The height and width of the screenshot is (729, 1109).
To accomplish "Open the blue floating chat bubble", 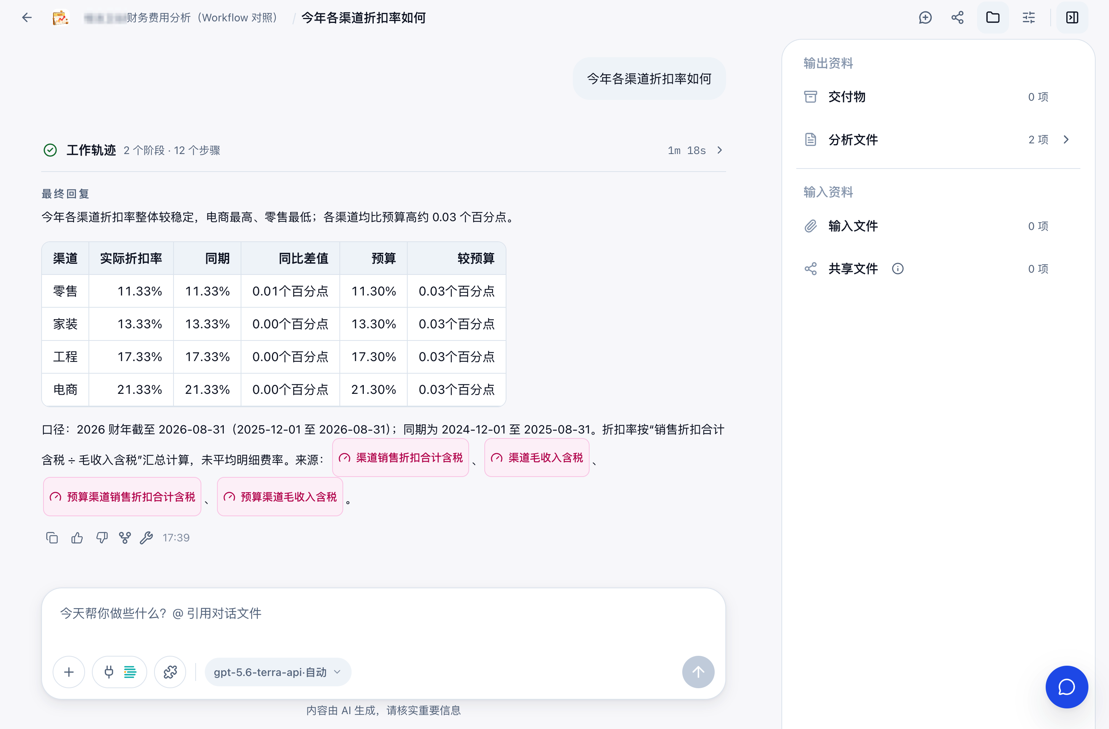I will click(x=1067, y=687).
